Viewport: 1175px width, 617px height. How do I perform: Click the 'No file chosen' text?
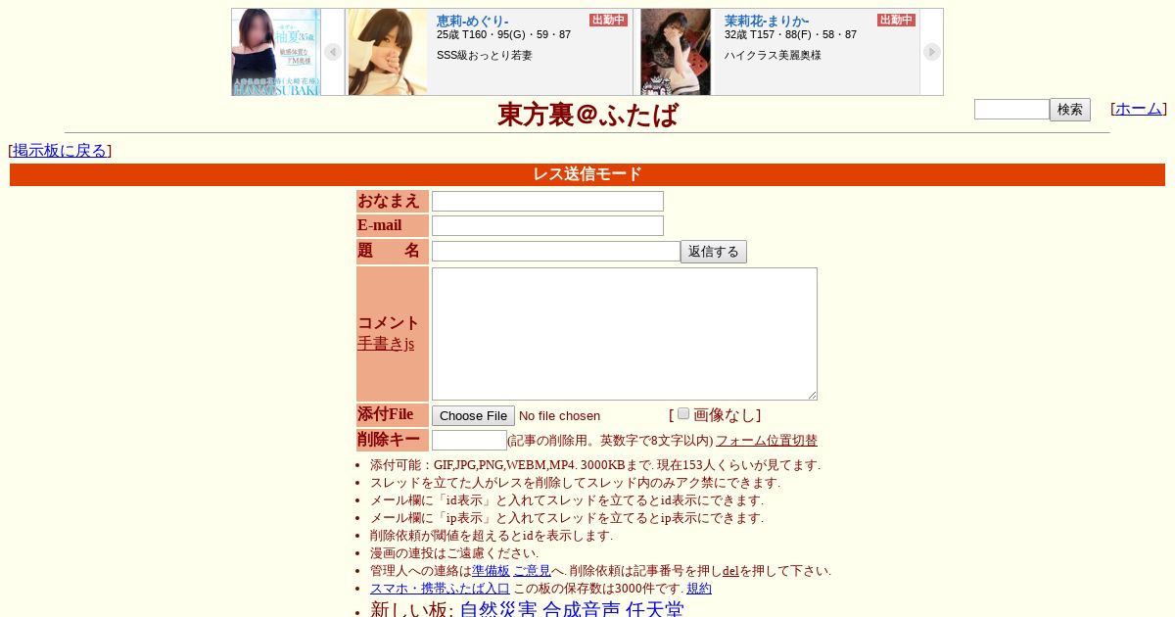click(559, 416)
